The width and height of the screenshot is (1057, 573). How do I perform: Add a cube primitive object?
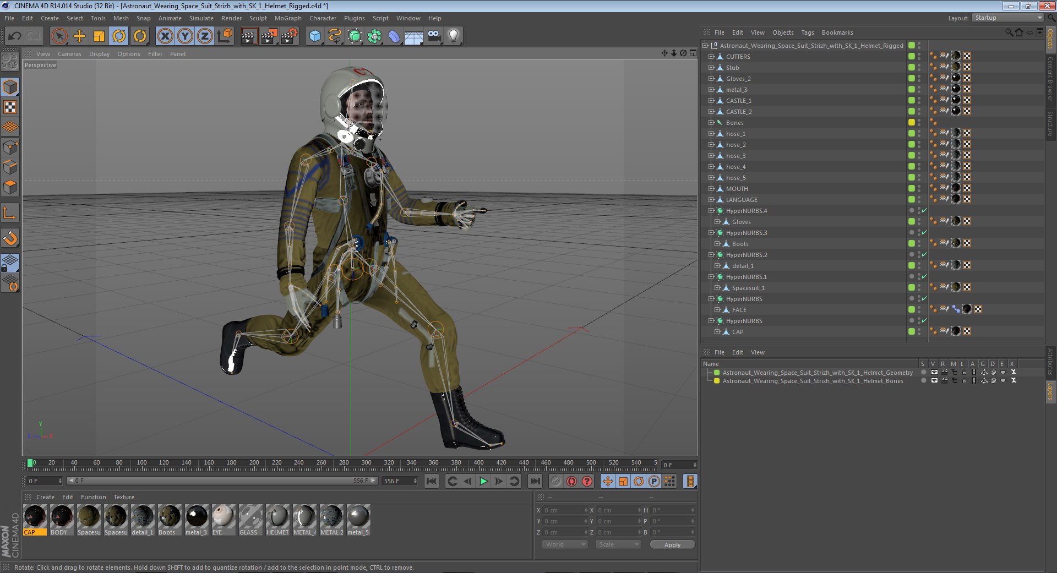315,36
